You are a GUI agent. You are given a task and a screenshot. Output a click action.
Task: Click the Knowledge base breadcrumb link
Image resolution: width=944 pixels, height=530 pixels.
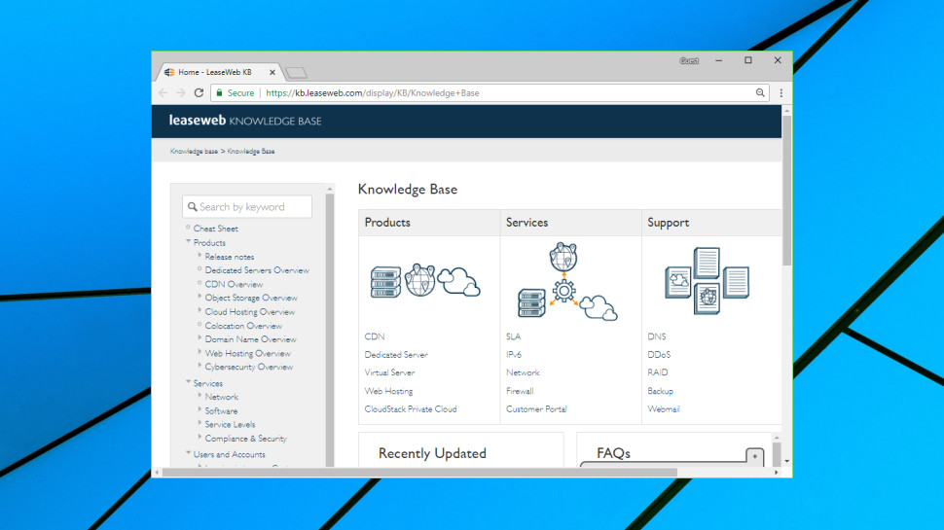pyautogui.click(x=194, y=151)
